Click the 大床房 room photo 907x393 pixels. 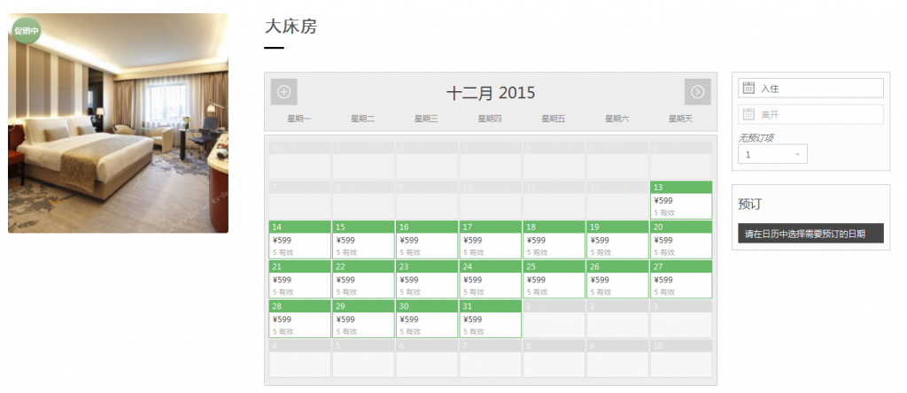coord(118,123)
